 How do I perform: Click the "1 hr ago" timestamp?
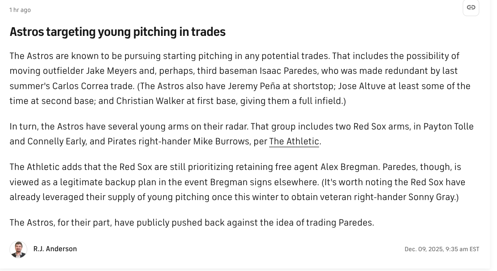click(20, 10)
